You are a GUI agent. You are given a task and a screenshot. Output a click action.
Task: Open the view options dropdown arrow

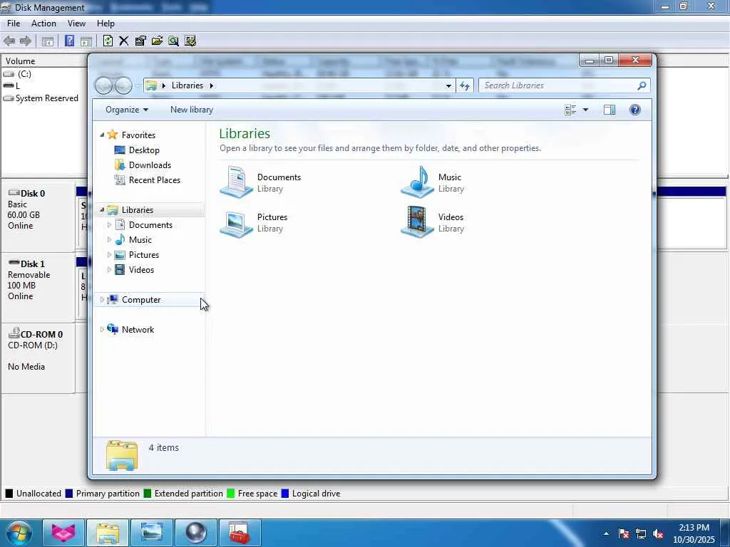click(586, 110)
